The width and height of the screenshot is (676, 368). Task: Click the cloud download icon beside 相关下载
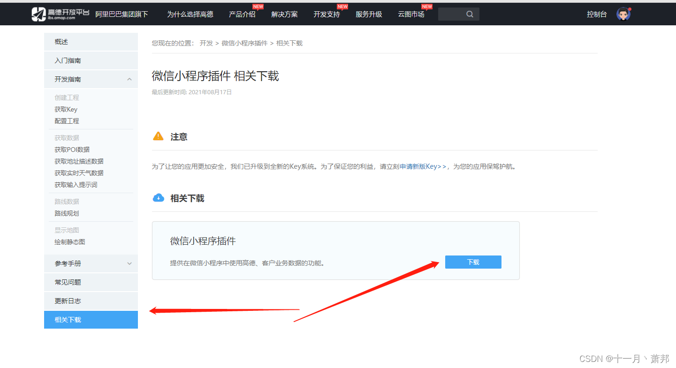(x=159, y=198)
